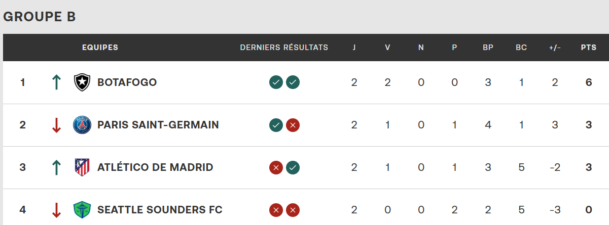Click Seattle Sounders' red down arrow
Screen dimensions: 609x225
[x=56, y=209]
